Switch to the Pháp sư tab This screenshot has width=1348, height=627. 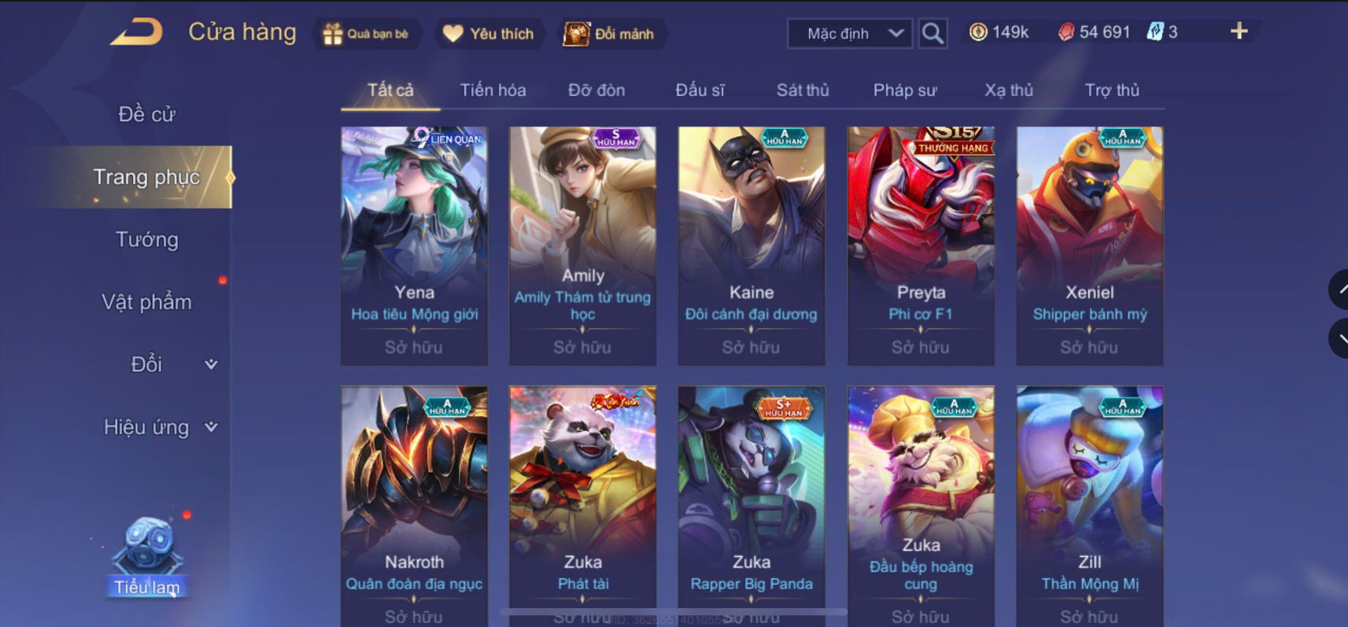(905, 90)
